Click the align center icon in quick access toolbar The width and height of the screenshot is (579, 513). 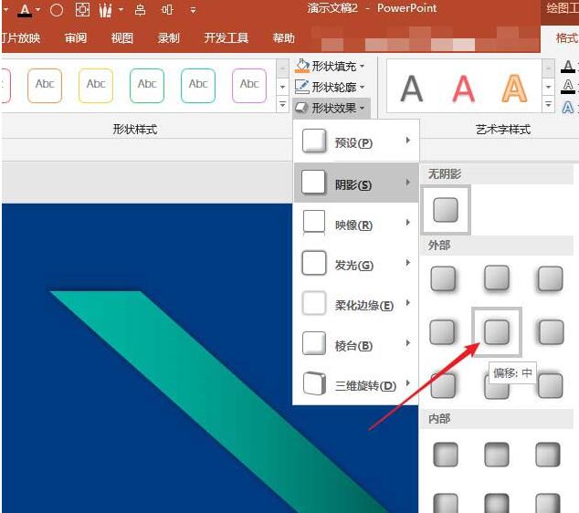140,10
